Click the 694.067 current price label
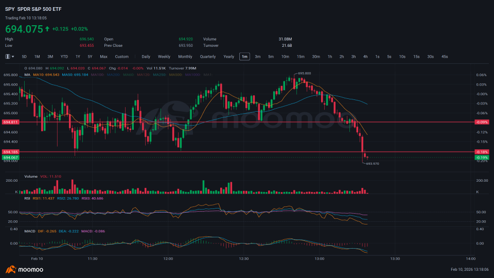This screenshot has width=494, height=278. (x=10, y=158)
